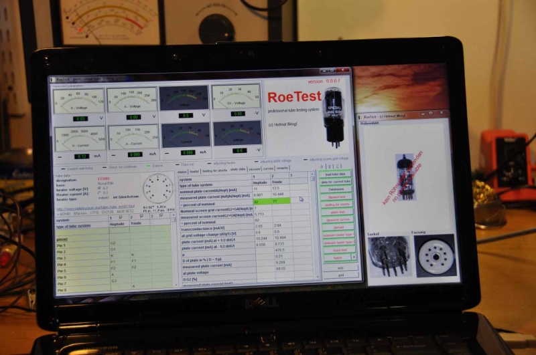
Task: Open the radiomuseum.org tube link
Action: tap(95, 207)
